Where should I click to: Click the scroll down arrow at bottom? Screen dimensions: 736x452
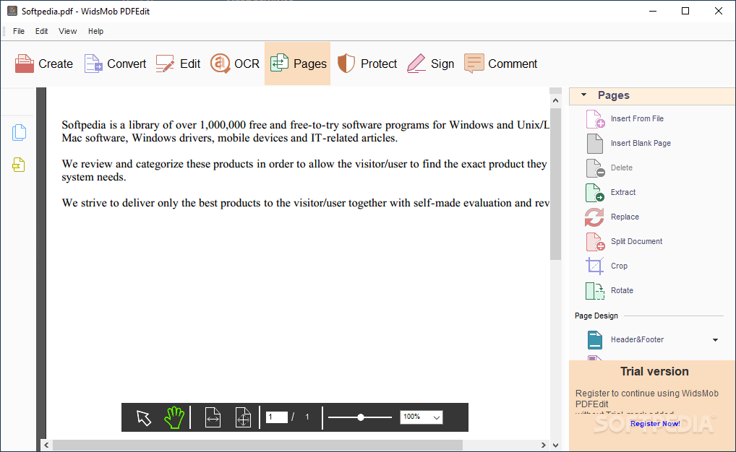(x=555, y=445)
